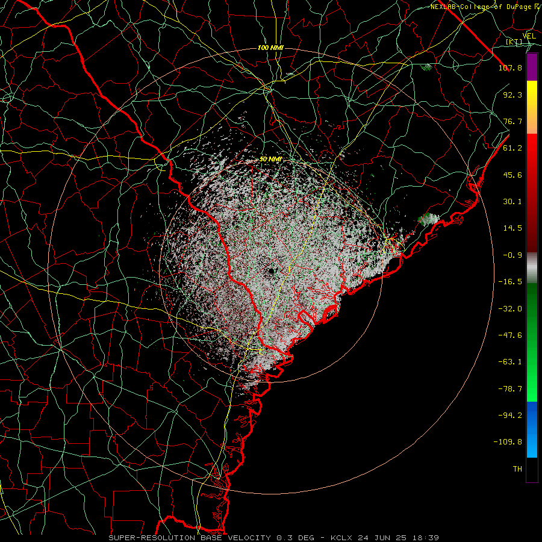Click the 24 JUN 25 18:39 timestamp

click(398, 538)
